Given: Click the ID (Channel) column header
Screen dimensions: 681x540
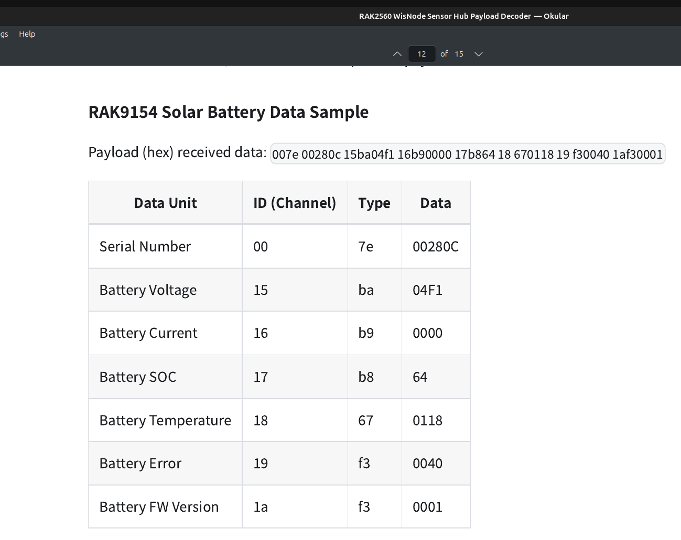Looking at the screenshot, I should point(295,203).
